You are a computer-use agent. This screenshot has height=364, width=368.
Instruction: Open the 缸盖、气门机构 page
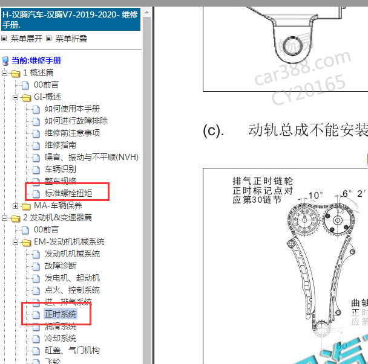click(x=72, y=351)
